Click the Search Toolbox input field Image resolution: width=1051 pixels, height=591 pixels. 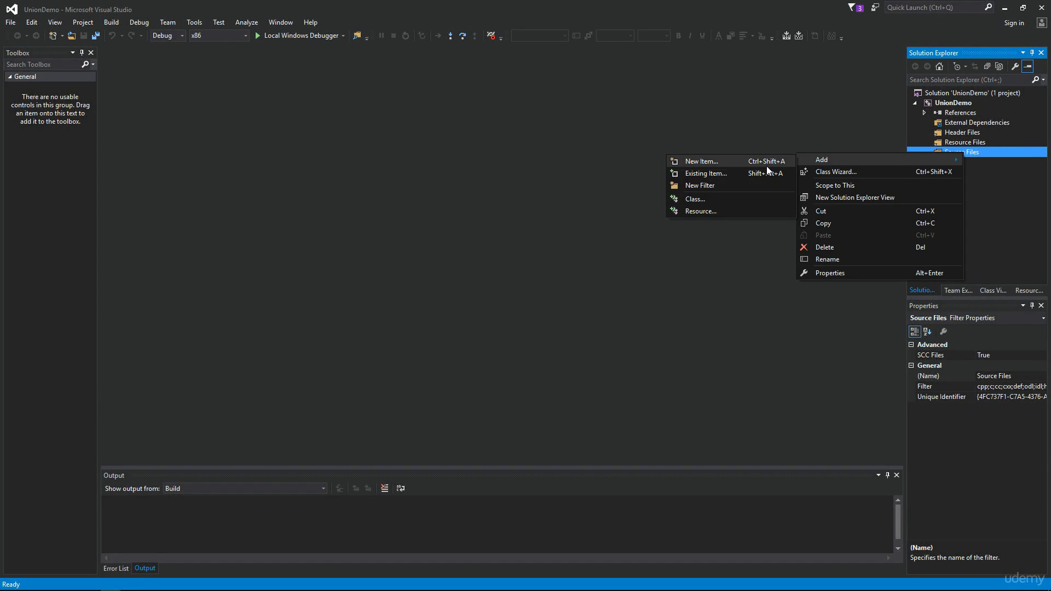[x=43, y=65]
